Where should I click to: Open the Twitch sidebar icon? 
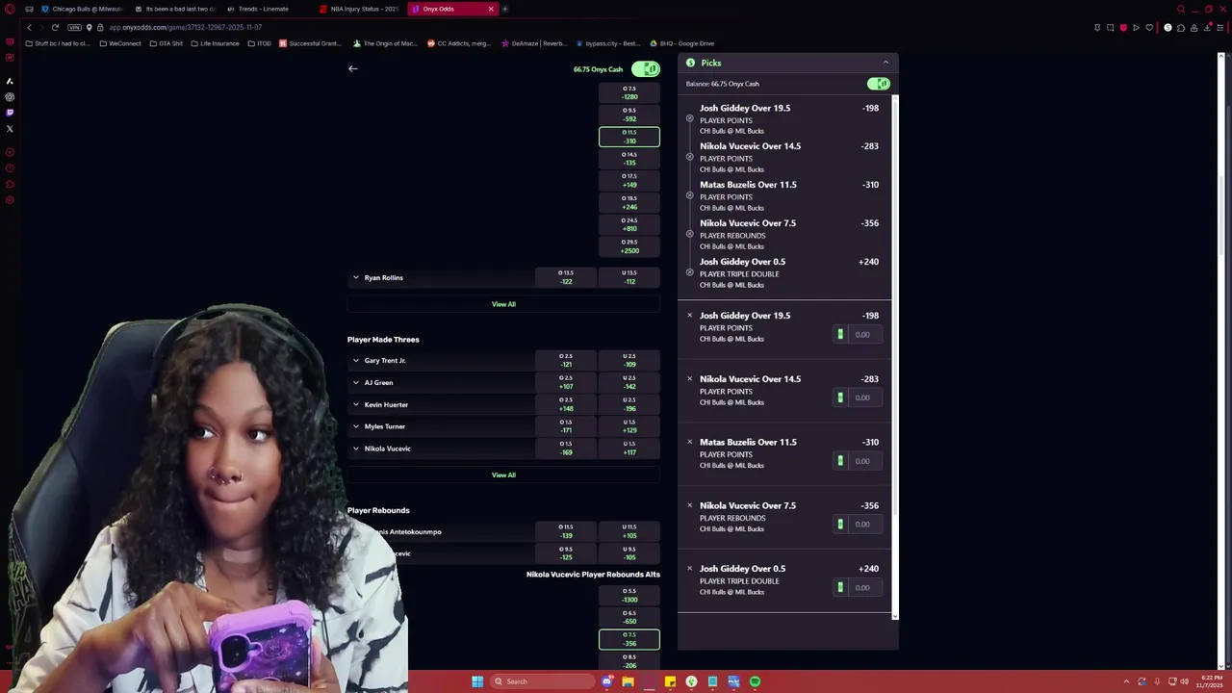point(10,113)
